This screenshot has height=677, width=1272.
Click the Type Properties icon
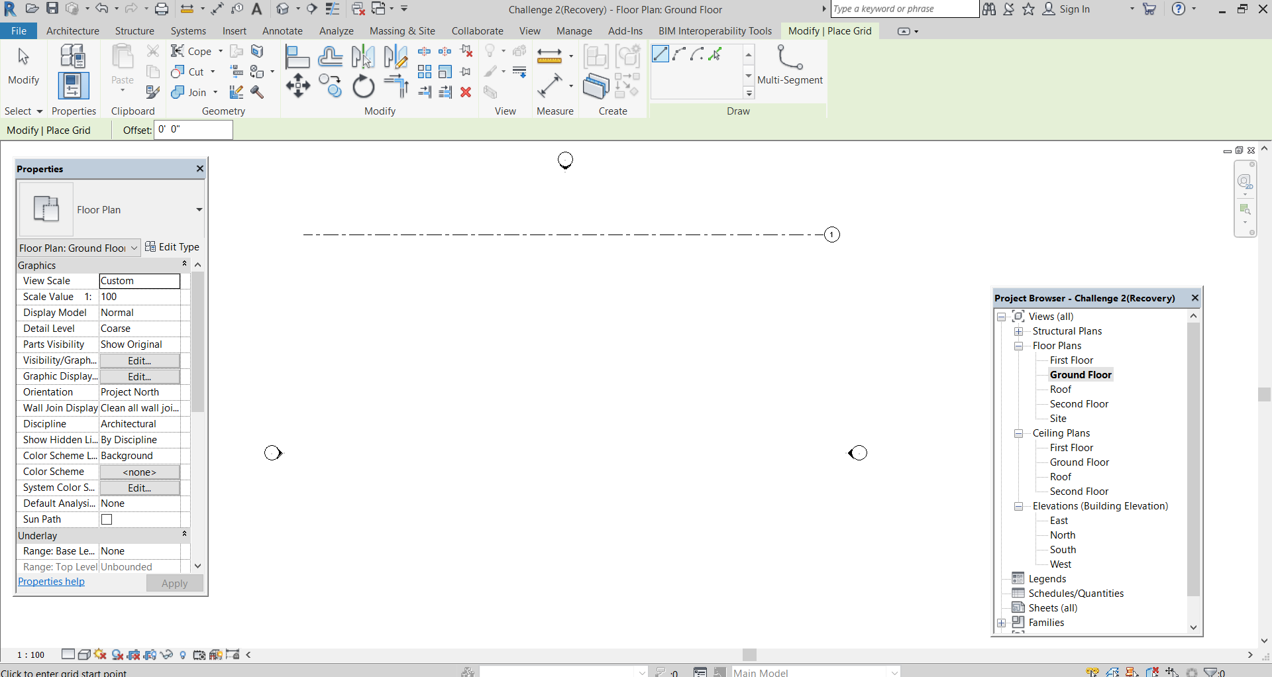coord(72,57)
